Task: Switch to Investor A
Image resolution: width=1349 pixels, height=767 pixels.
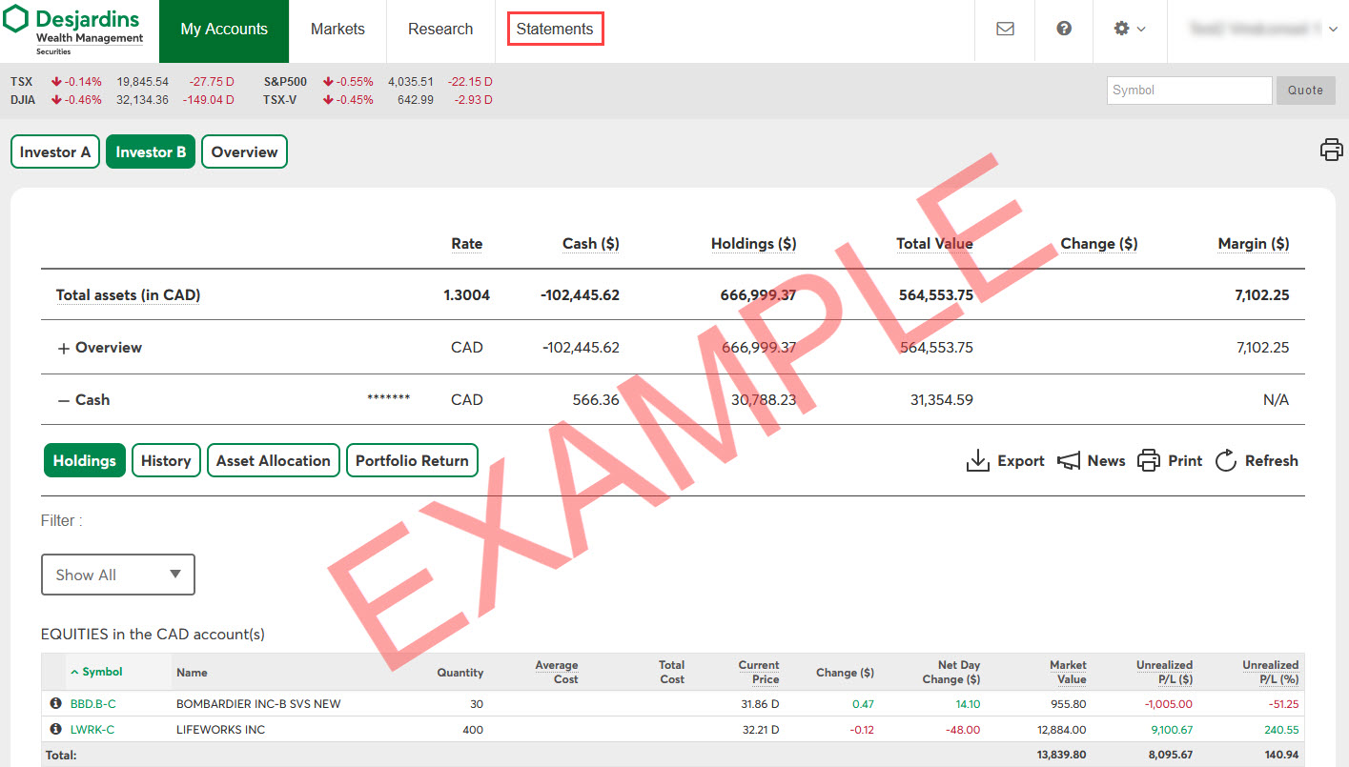Action: click(x=55, y=151)
